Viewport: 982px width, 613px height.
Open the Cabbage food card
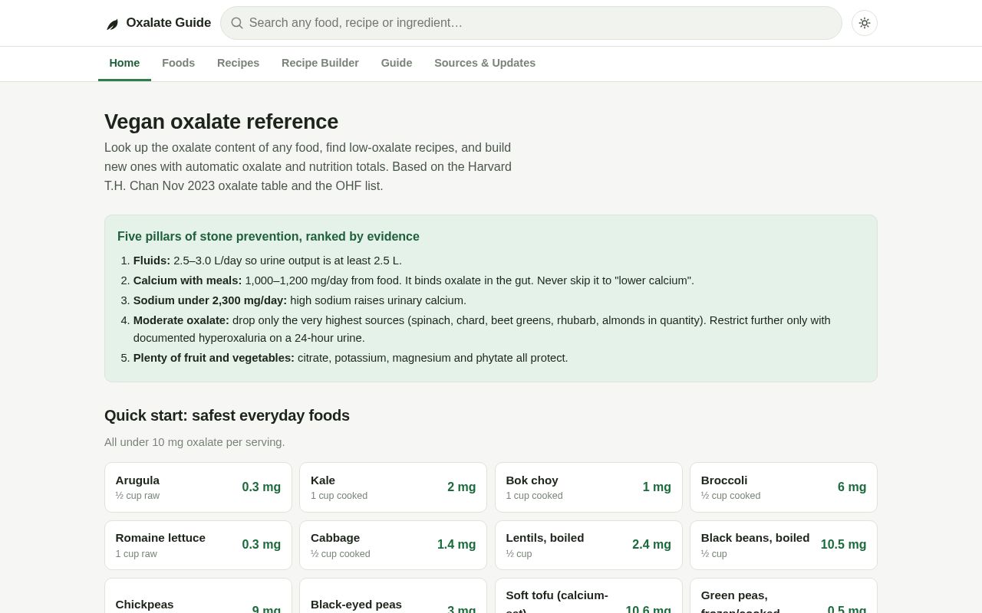pyautogui.click(x=393, y=545)
